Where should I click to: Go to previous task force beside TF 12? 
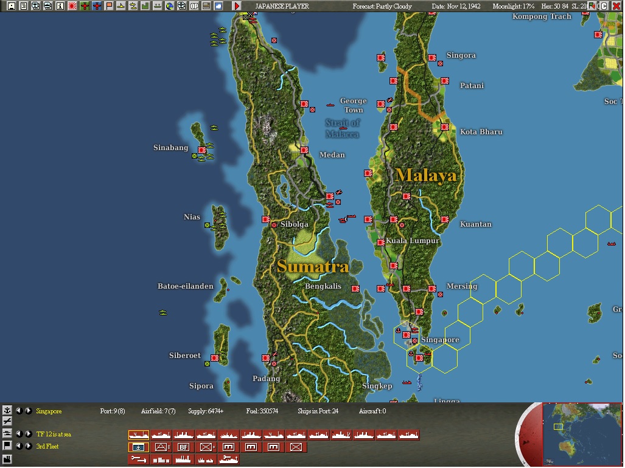(x=19, y=434)
